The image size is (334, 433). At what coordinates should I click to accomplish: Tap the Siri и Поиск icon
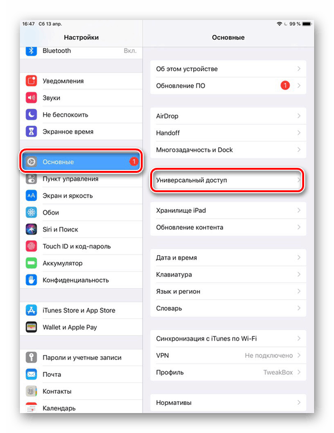click(31, 229)
